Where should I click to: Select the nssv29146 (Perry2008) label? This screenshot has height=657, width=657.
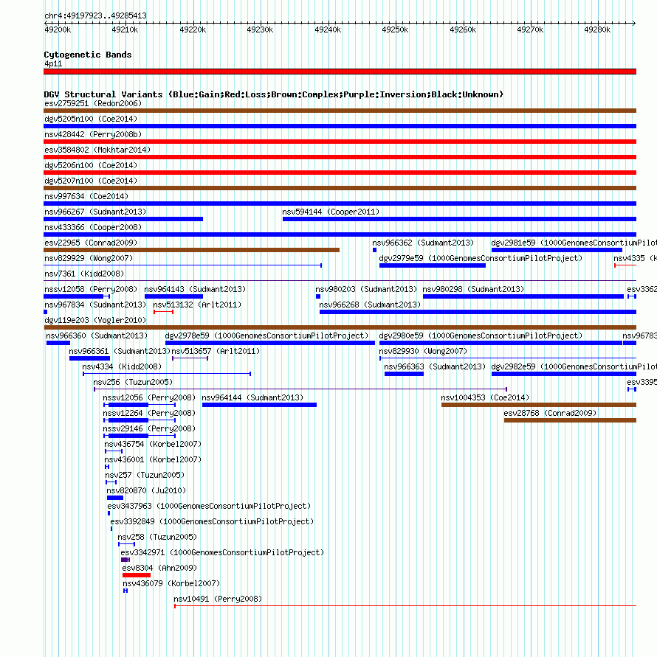tap(149, 428)
